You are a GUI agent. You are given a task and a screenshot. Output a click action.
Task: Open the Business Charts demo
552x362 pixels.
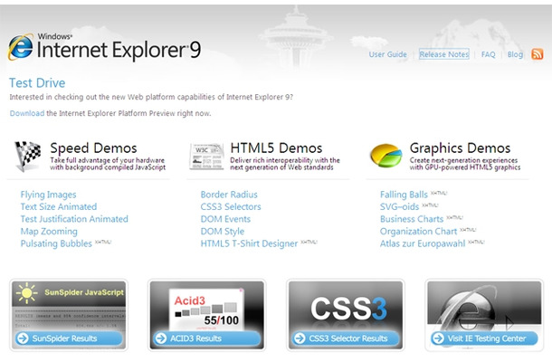click(412, 219)
